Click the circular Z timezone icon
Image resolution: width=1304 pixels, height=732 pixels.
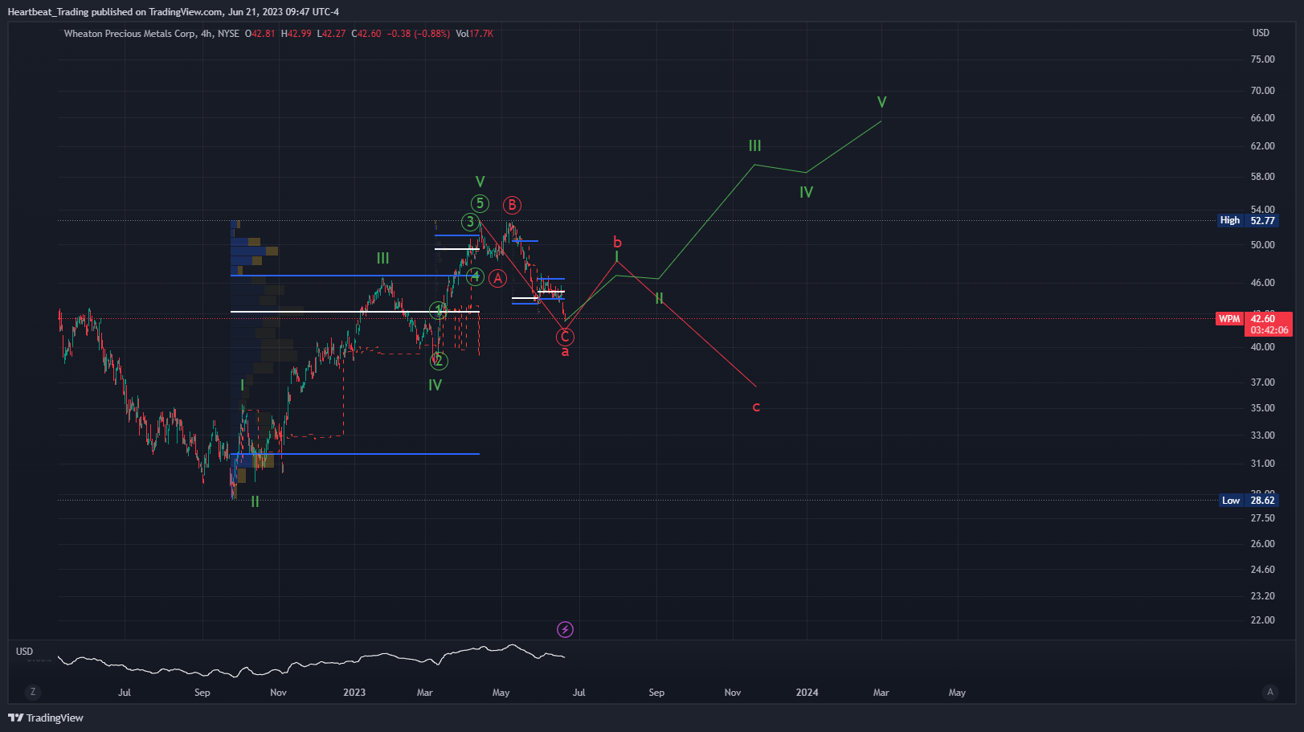33,692
